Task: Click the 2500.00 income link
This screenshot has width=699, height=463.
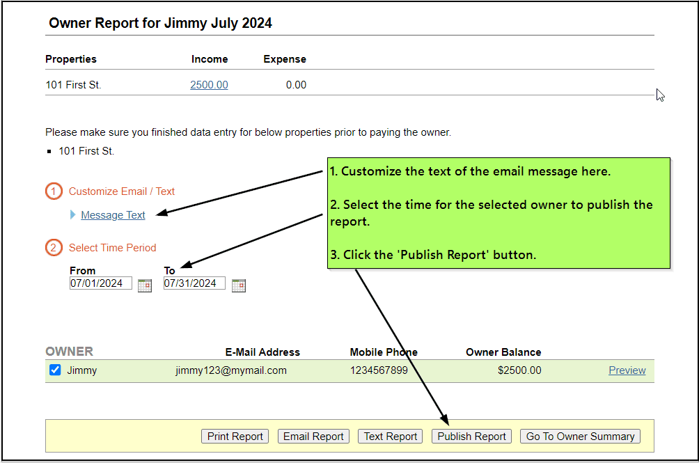Action: [209, 85]
